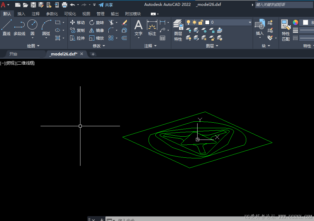Screen dimensions: 314x221
Task: Open the Arc tool dropdown arrow
Action: [x=46, y=38]
